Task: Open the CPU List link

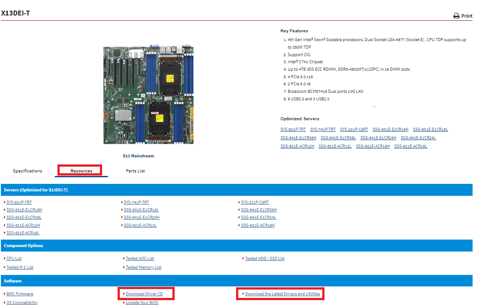Action: [14, 259]
